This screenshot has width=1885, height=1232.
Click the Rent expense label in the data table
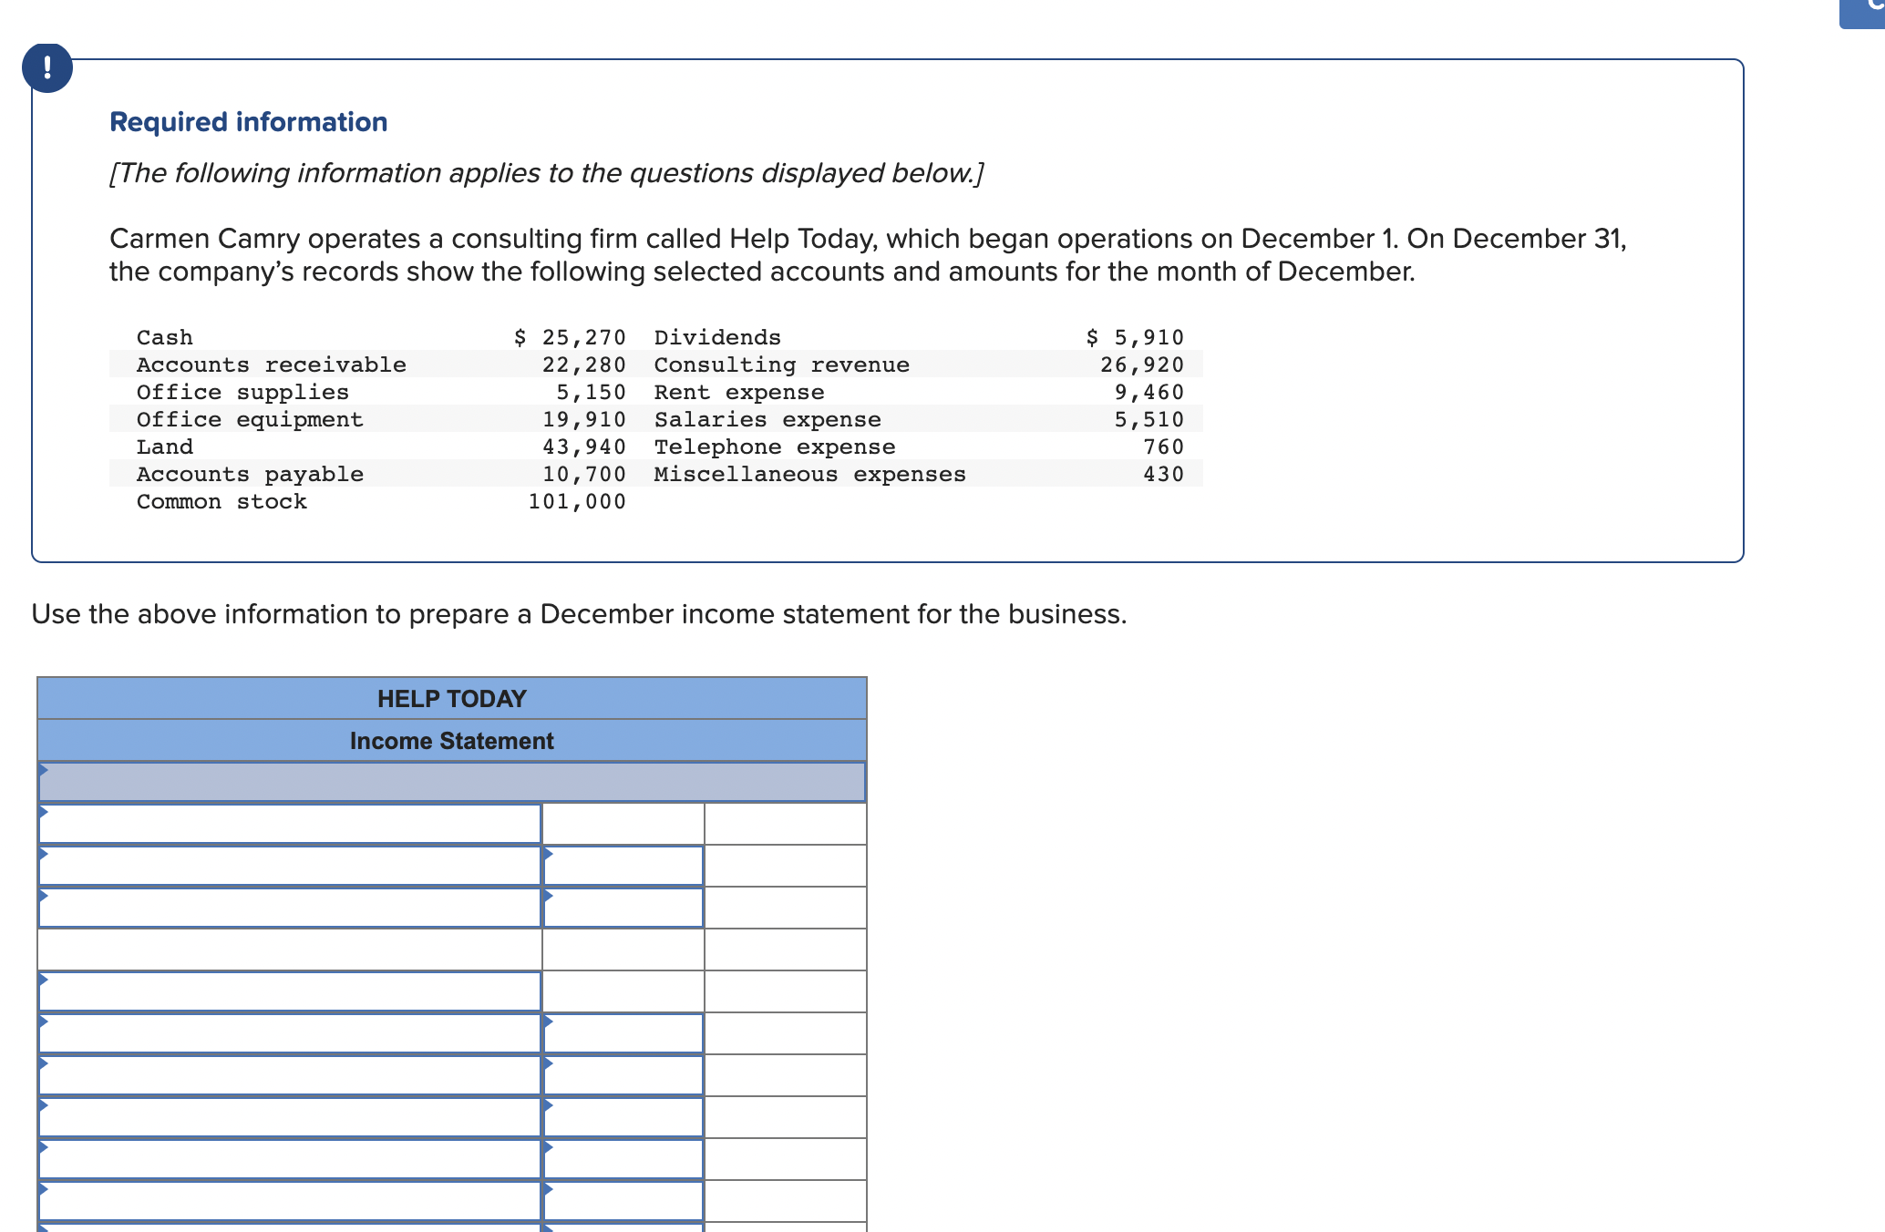pos(738,392)
